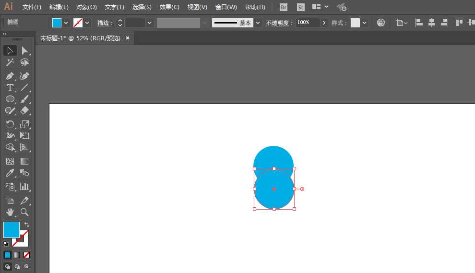Select the Direct Selection tool

click(24, 50)
